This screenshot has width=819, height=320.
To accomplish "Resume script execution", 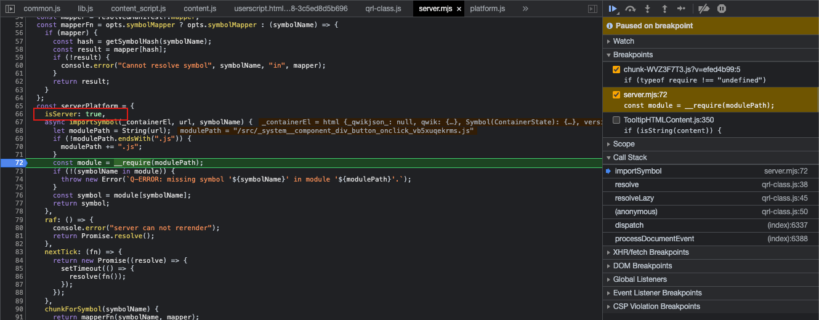I will (613, 9).
